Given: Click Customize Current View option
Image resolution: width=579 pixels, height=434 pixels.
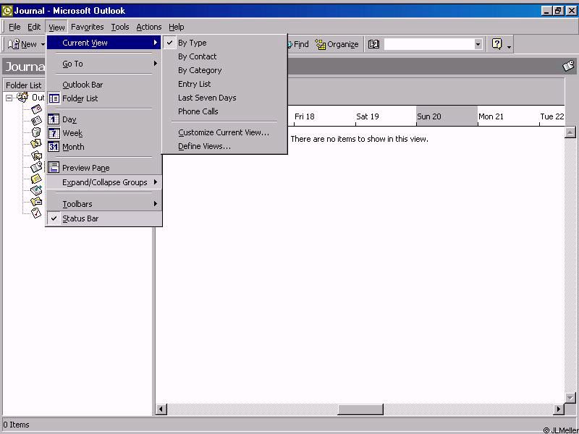Looking at the screenshot, I should [224, 132].
